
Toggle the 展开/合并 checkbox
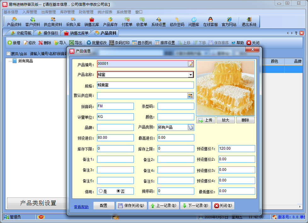coord(9,54)
